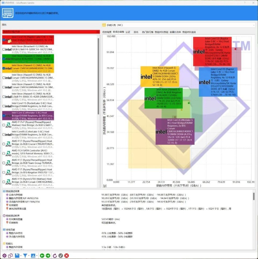Screen dimensions: 258x259
Task: Click the yellow folder icon beside 性能比
Action: tap(4, 243)
